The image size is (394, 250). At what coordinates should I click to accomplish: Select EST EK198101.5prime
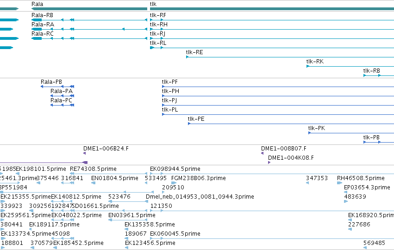[18, 174]
